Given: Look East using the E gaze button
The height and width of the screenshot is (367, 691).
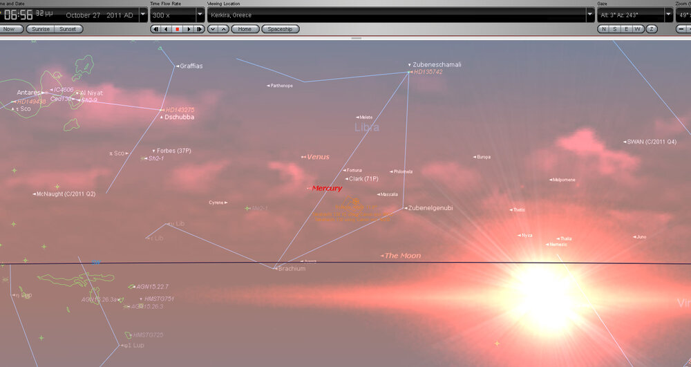Looking at the screenshot, I should 625,29.
